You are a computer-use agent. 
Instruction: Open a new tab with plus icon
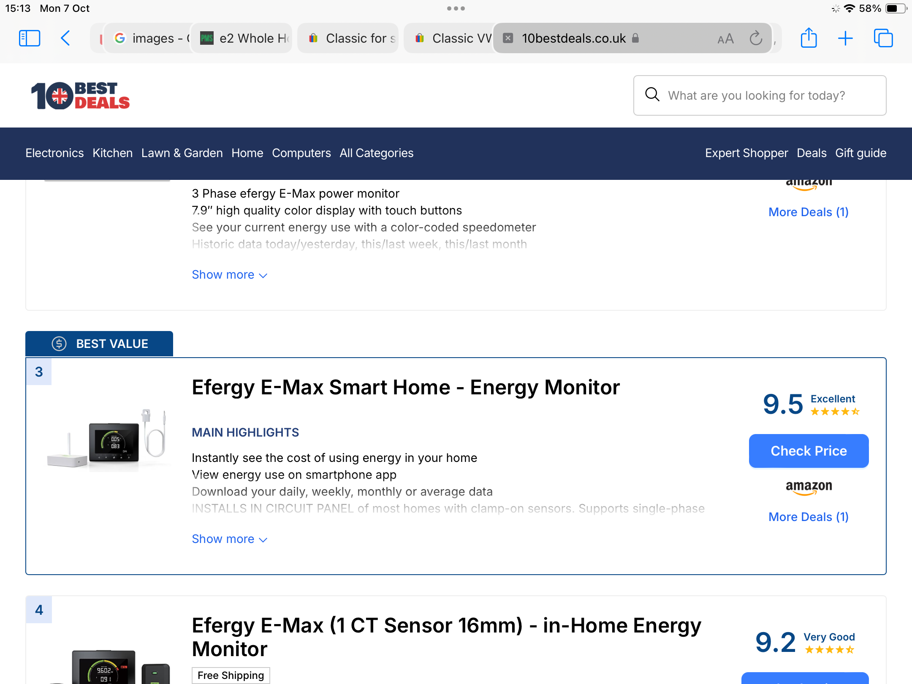pos(845,38)
